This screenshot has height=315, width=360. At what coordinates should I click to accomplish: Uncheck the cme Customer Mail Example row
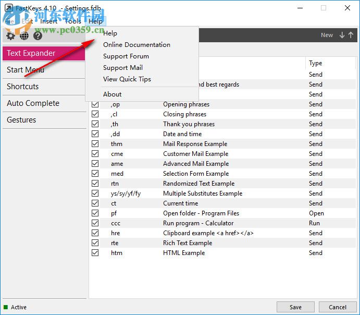pos(95,154)
